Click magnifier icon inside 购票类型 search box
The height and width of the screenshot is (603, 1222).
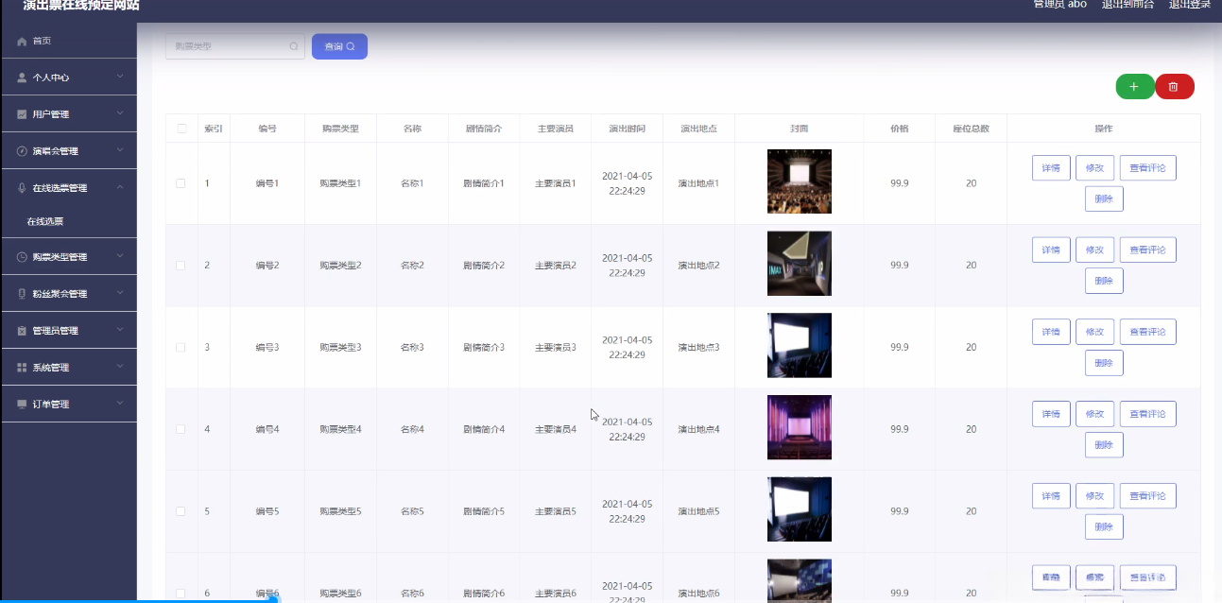click(294, 46)
